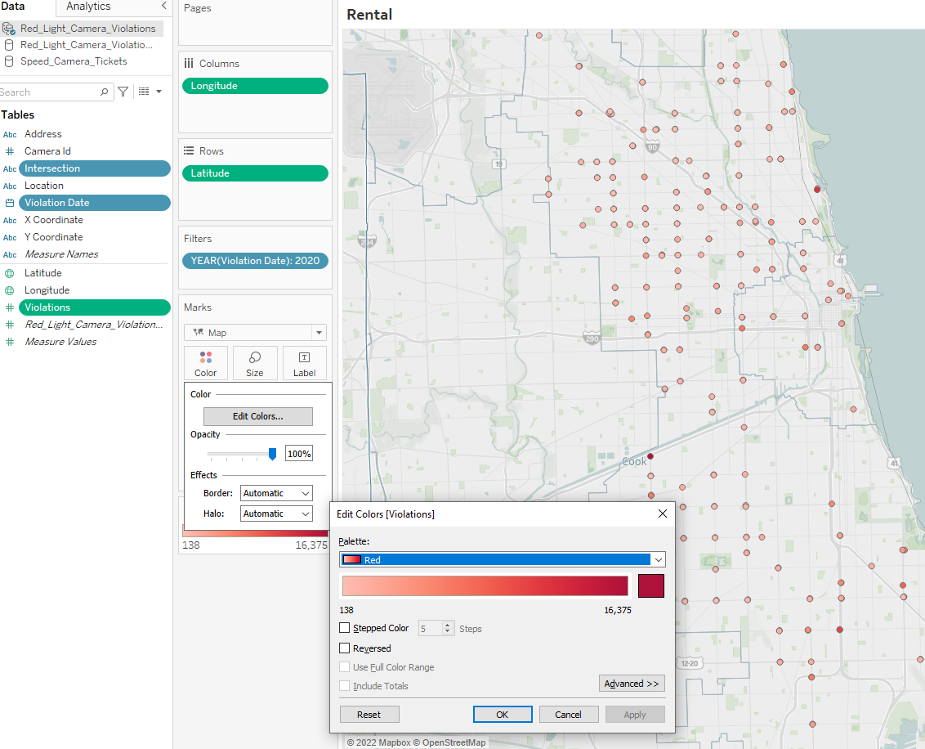Click the Search fields input box
The image size is (925, 749).
55,92
